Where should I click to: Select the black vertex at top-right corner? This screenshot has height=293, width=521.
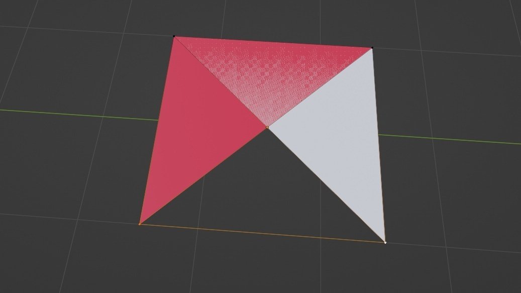pos(372,48)
